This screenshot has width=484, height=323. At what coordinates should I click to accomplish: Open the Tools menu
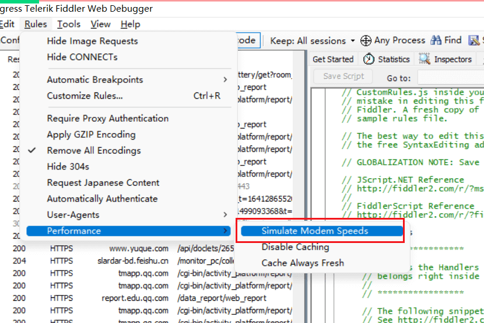[x=69, y=24]
